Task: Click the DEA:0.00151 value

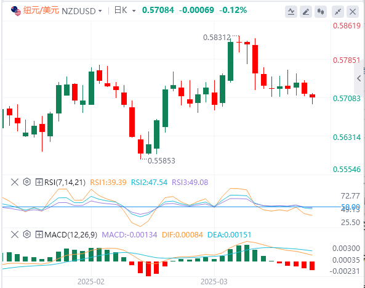Action: click(230, 234)
